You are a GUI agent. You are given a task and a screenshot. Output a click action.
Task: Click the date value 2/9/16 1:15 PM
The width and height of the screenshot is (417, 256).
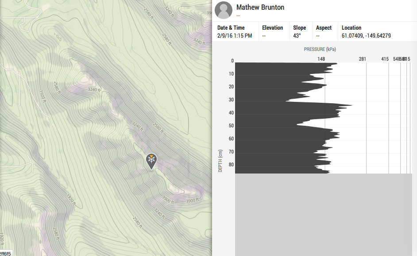click(235, 36)
